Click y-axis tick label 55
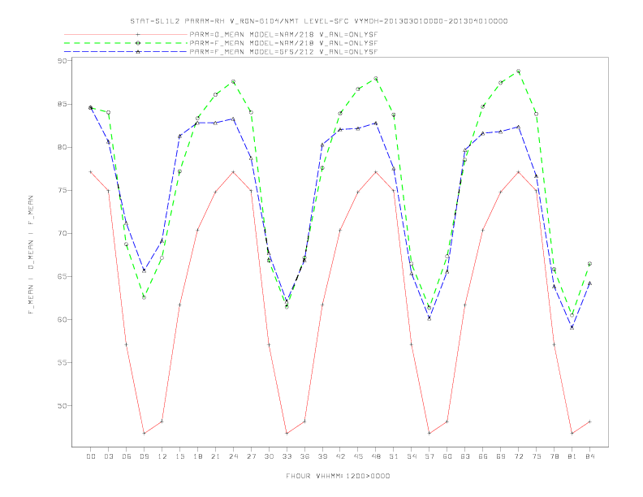The height and width of the screenshot is (497, 643). tap(62, 362)
